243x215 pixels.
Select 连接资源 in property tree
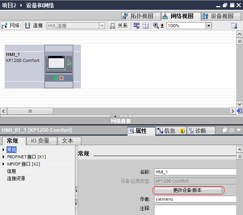click(x=16, y=178)
